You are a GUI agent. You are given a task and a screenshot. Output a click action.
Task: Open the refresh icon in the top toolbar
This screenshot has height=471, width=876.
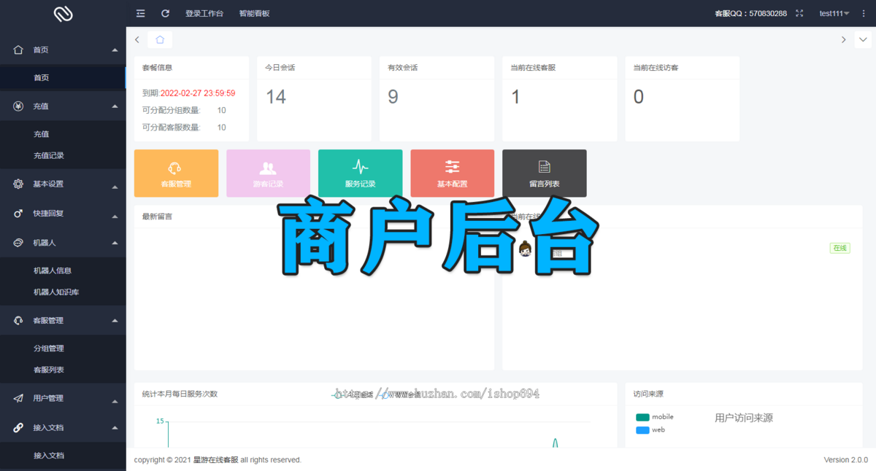click(166, 12)
